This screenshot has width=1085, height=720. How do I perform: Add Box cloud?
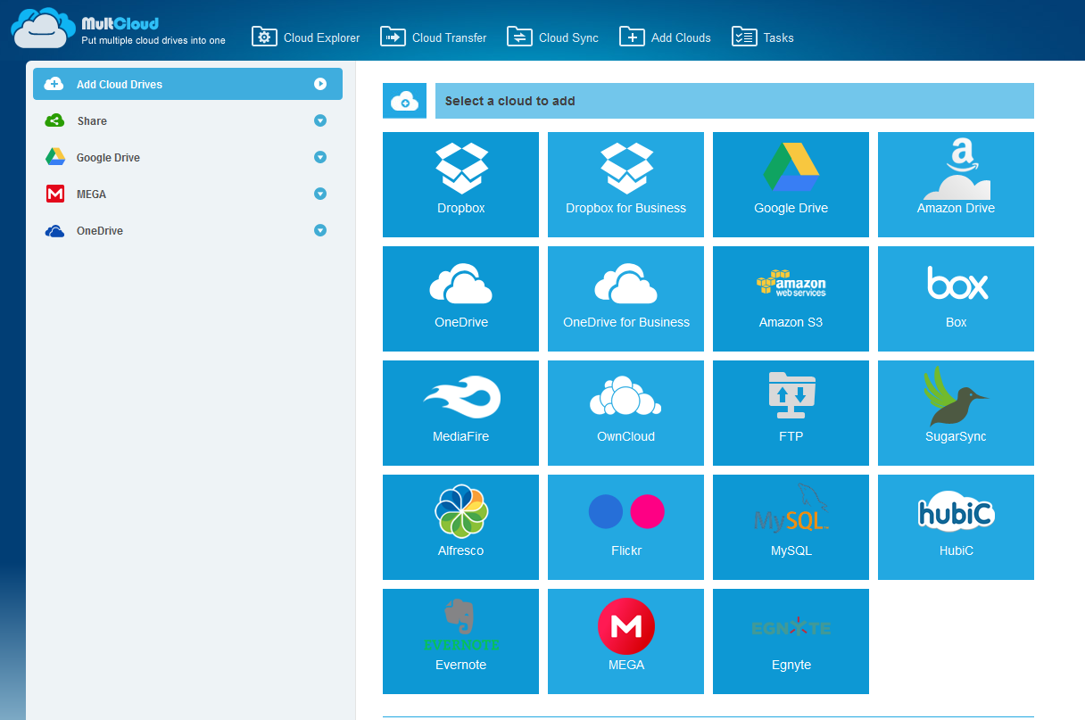(956, 299)
